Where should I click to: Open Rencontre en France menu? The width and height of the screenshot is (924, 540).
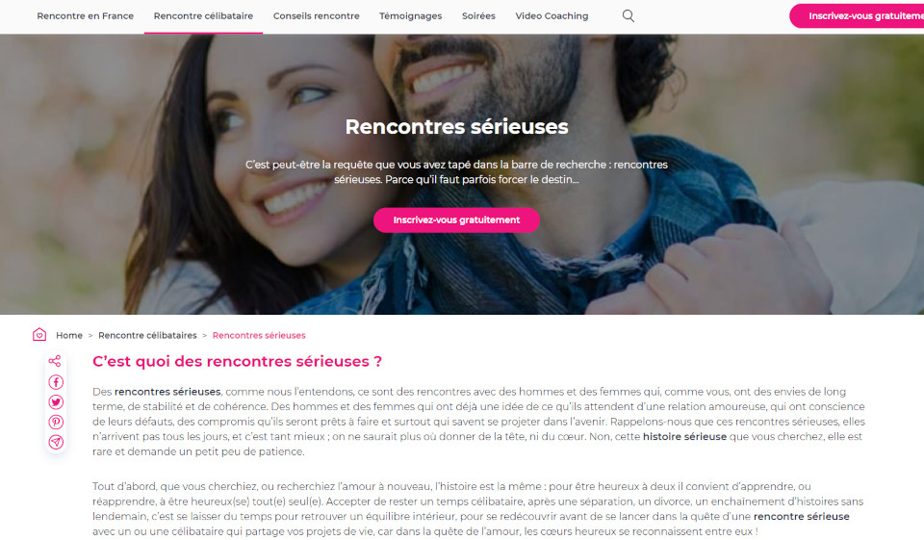tap(86, 16)
